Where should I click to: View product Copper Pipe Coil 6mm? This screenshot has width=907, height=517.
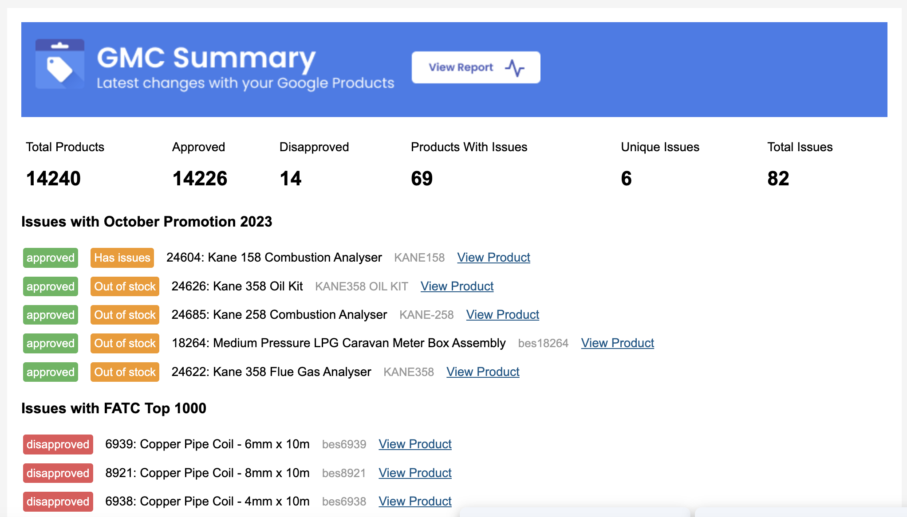415,444
